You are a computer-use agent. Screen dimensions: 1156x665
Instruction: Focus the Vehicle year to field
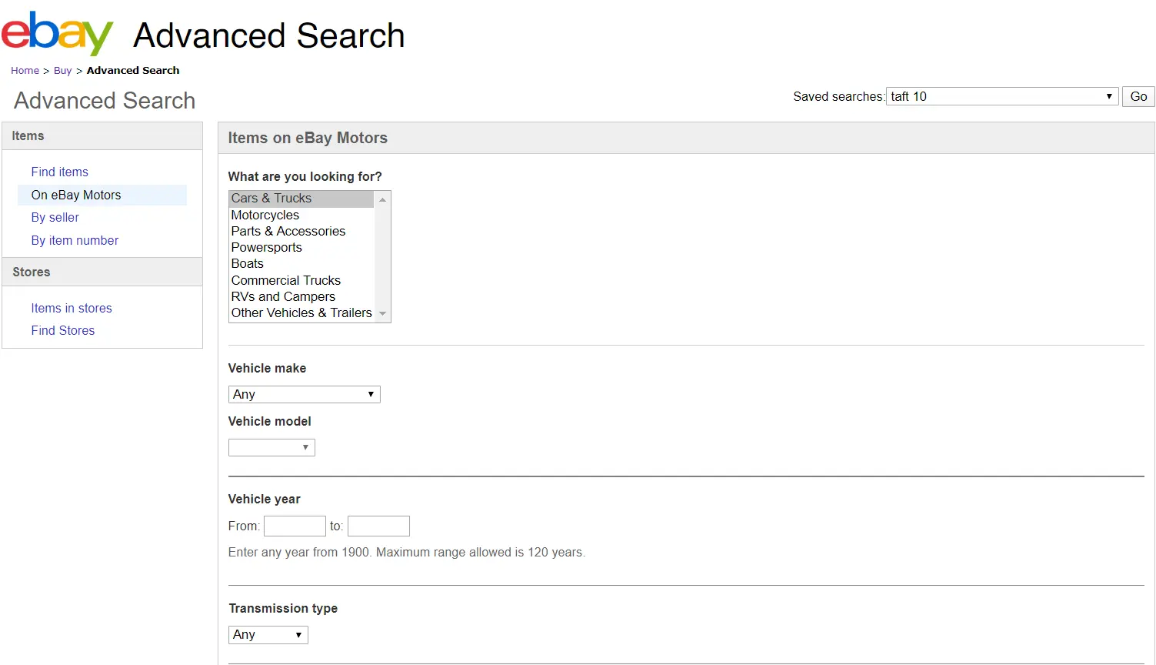point(378,526)
